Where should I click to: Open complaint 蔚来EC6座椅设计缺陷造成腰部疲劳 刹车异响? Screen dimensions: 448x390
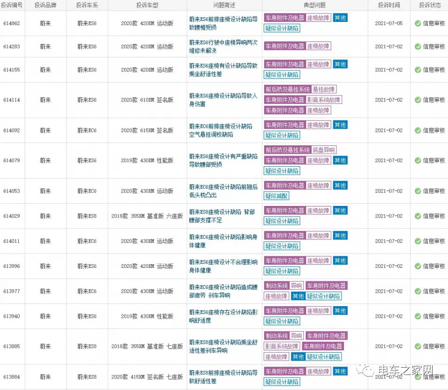223,291
